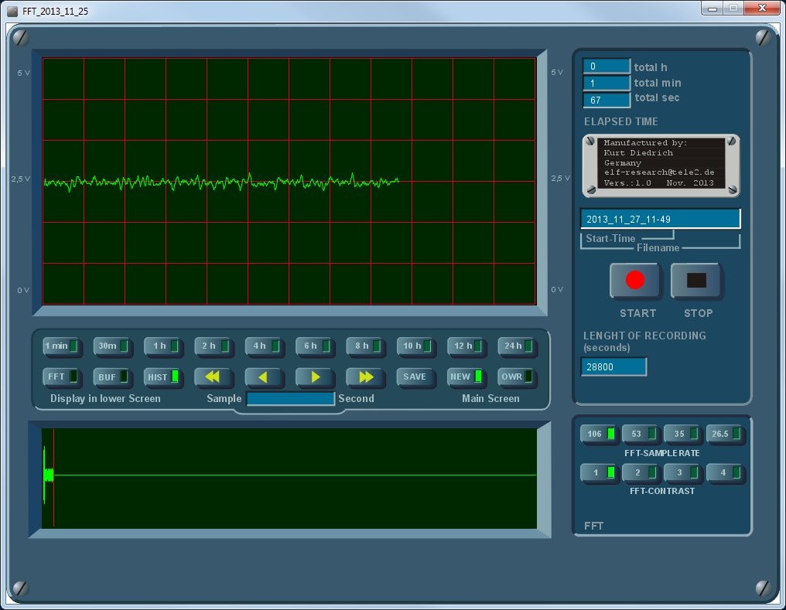
Task: Close the FFT window
Action: [762, 9]
